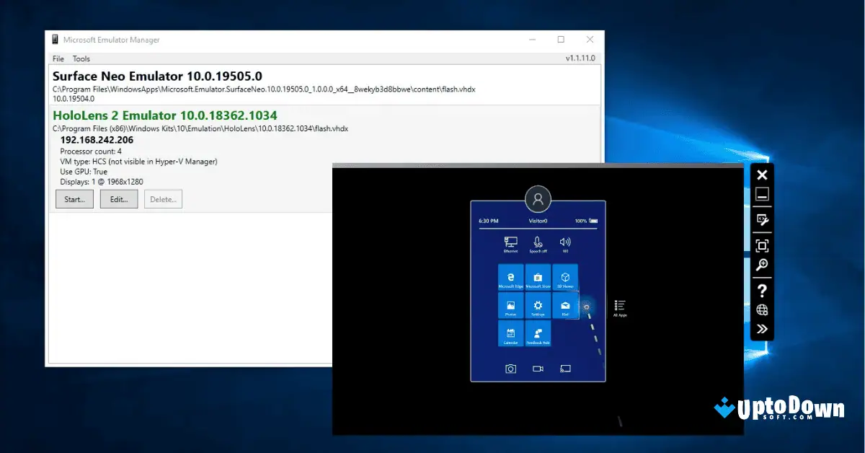The height and width of the screenshot is (453, 865).
Task: Open the Calendar tile
Action: [510, 333]
